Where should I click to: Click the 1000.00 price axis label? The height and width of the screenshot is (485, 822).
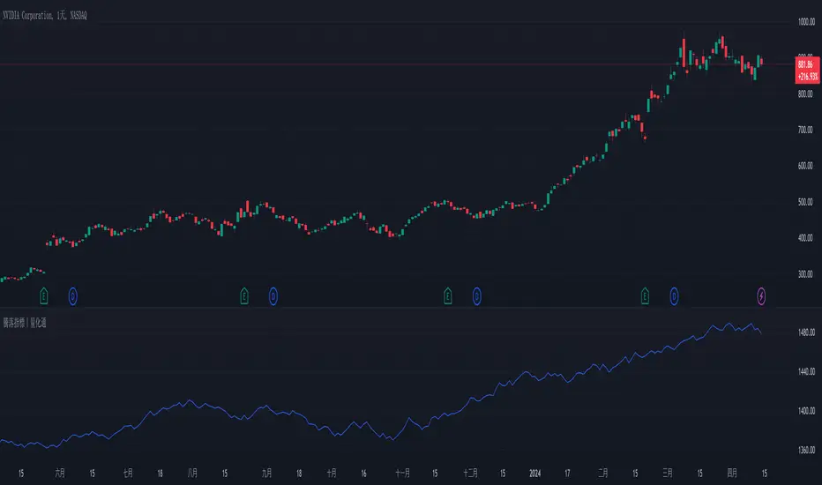[806, 22]
